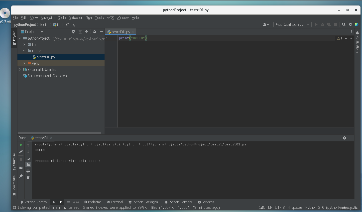Toggle the Bookmarks sidebar tool button
The width and height of the screenshot is (362, 212).
(14, 185)
